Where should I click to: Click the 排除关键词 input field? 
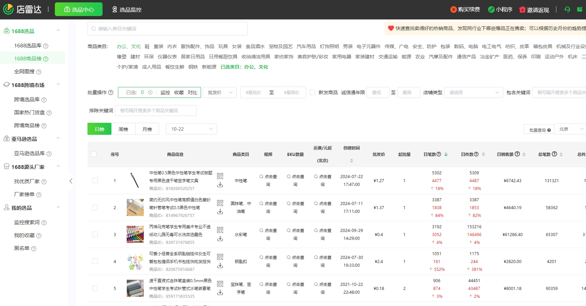click(x=156, y=111)
